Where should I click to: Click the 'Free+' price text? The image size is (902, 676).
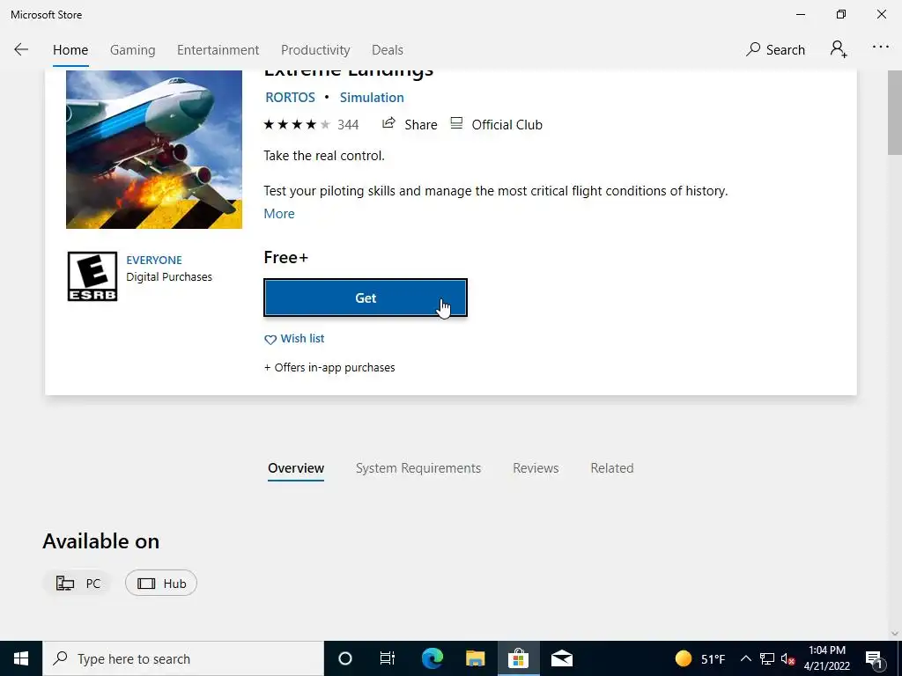point(286,258)
